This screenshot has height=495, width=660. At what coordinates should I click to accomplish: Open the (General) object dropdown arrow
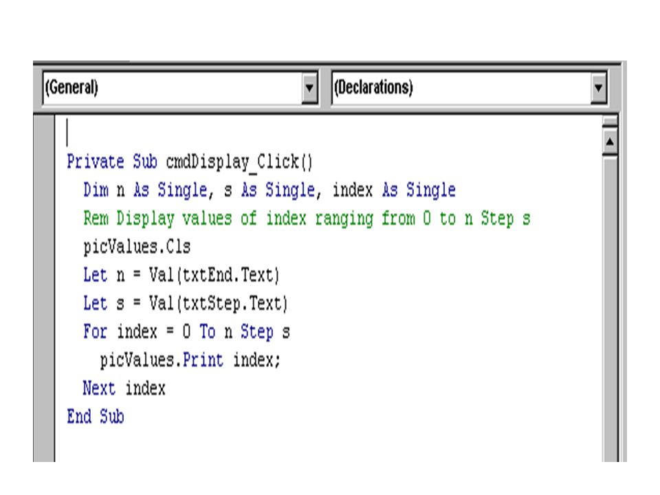point(309,88)
